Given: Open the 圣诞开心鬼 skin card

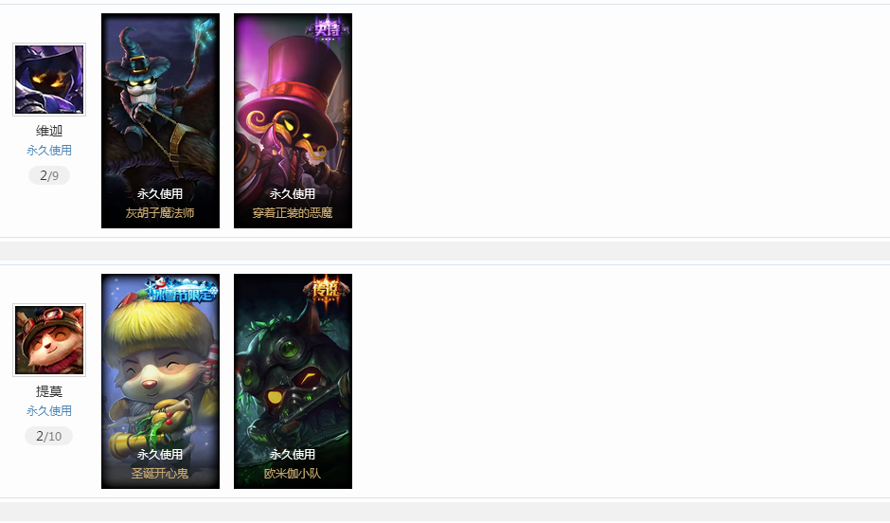Looking at the screenshot, I should pos(161,381).
